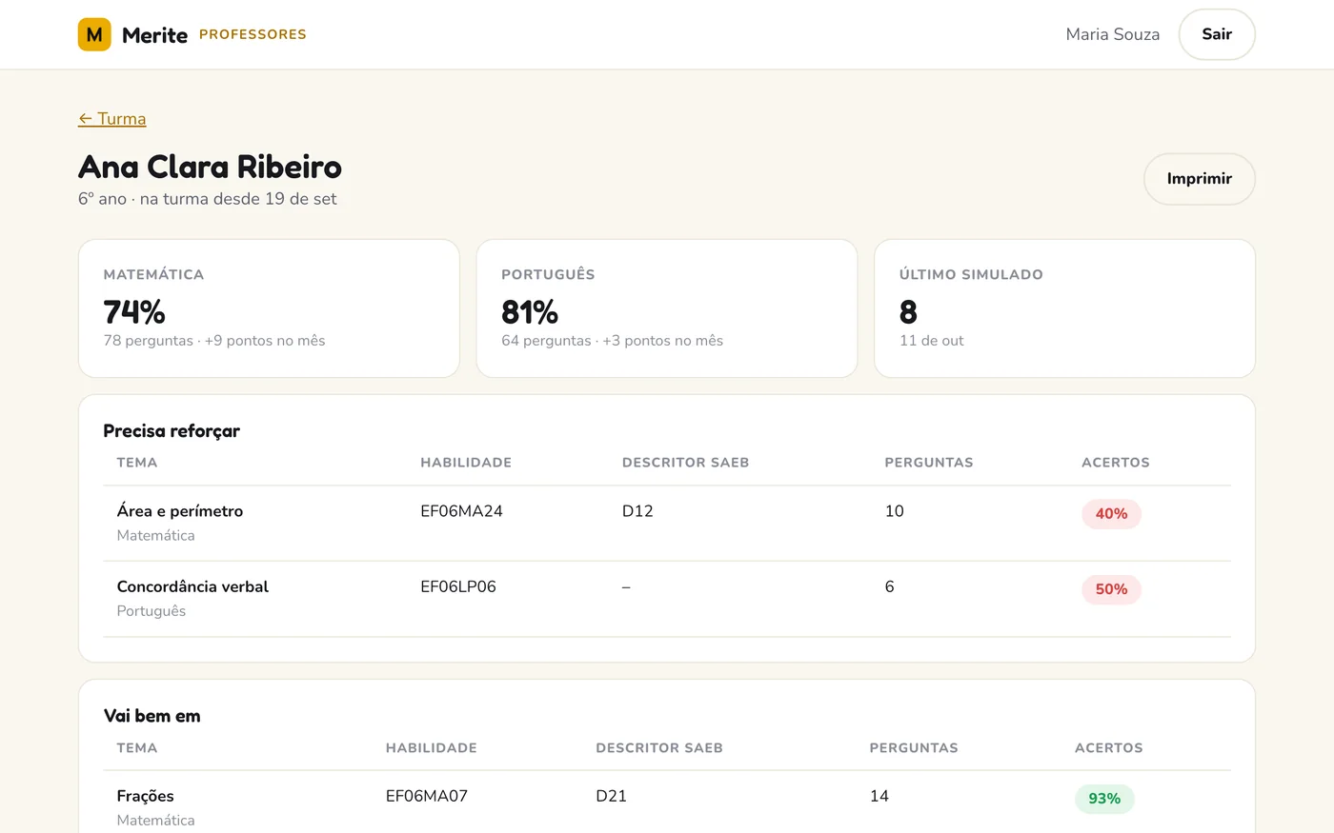Click the '64 perguntas · +3 pontos no mês' text

tap(613, 341)
